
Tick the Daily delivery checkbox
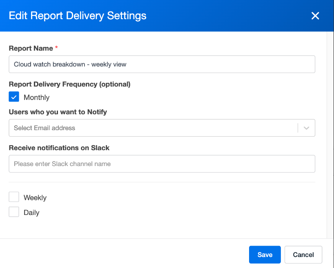pos(14,212)
